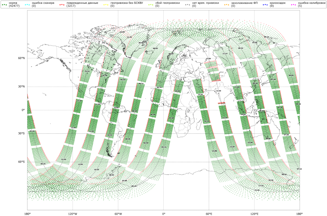The height and width of the screenshot is (216, 327).
Task: Click the orange 'захолаживание ФП' legend marker
Action: [226, 4]
